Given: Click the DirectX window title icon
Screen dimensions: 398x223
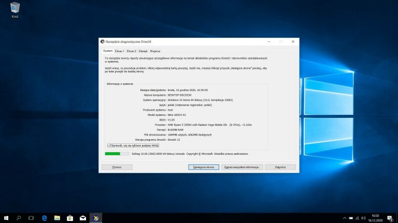Looking at the screenshot, I should coord(103,41).
